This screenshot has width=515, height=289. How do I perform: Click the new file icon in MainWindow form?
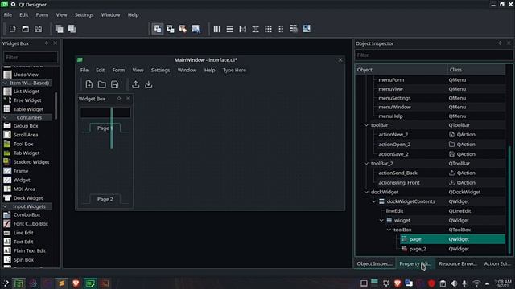89,84
